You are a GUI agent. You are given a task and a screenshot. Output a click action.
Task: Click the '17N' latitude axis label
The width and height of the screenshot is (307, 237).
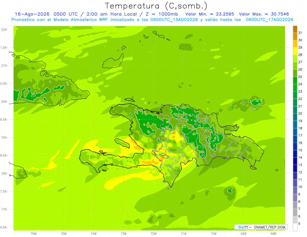click(4, 209)
